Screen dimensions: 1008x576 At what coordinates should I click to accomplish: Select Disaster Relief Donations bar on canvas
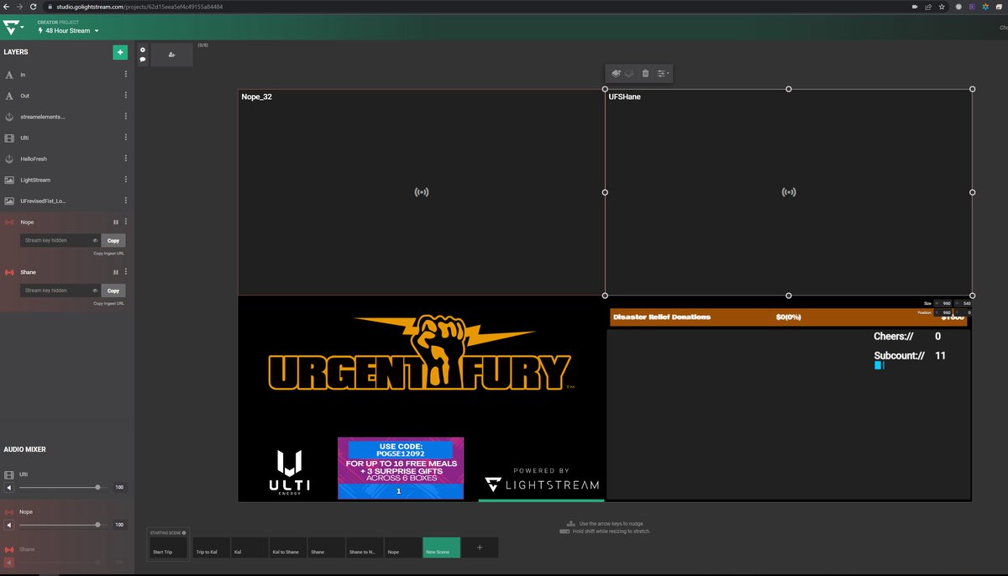[788, 317]
